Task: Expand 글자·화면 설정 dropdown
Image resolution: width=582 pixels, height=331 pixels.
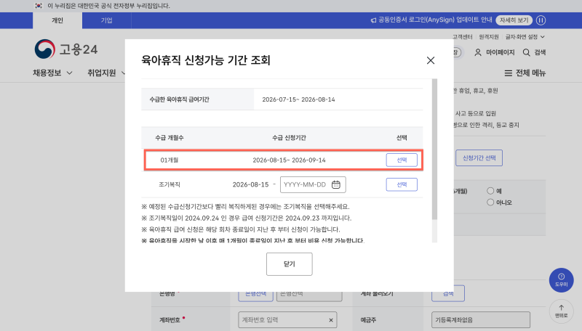Action: [525, 36]
